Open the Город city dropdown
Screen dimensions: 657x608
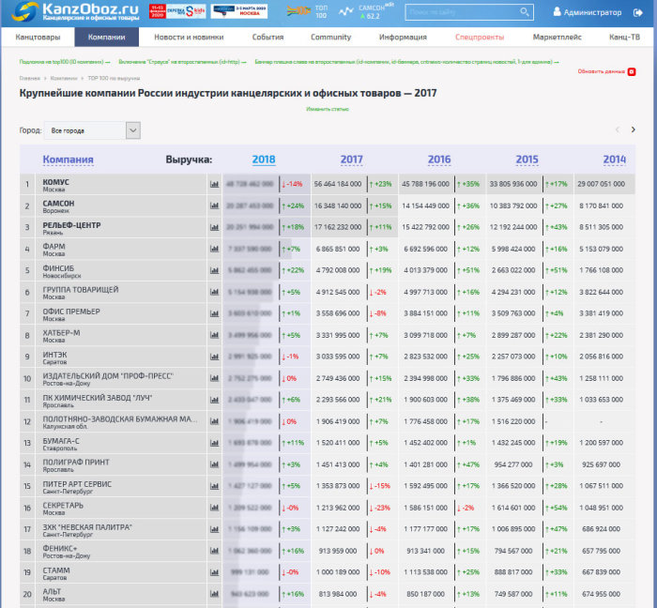(x=92, y=130)
